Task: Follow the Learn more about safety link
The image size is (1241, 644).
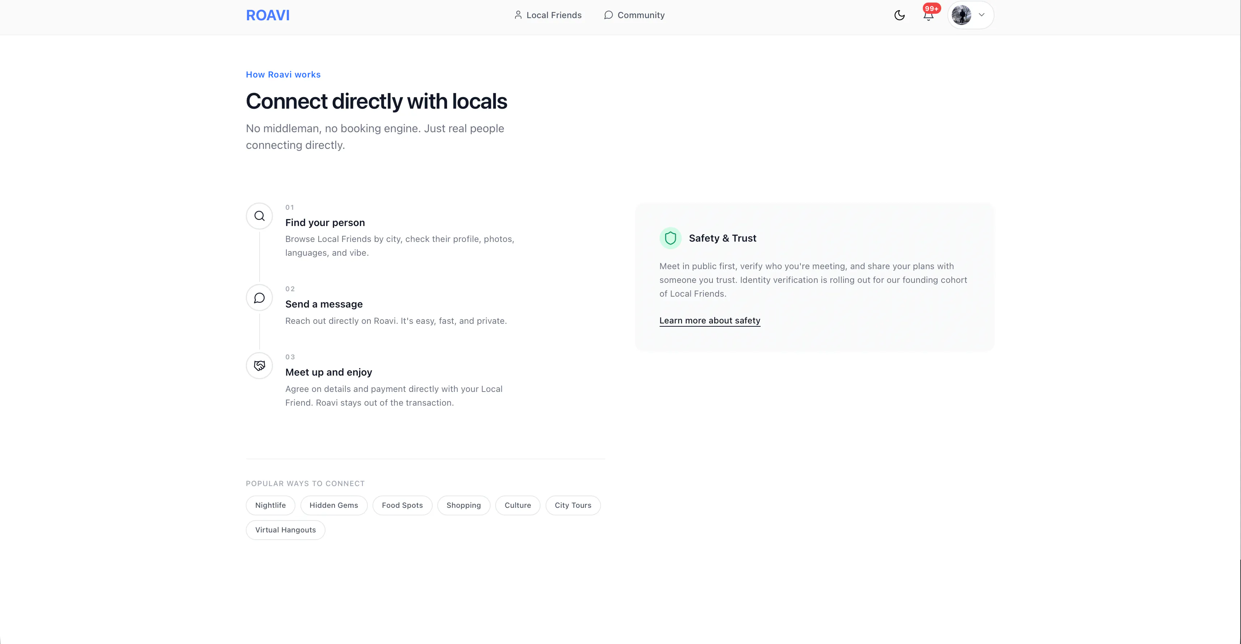Action: [x=710, y=321]
